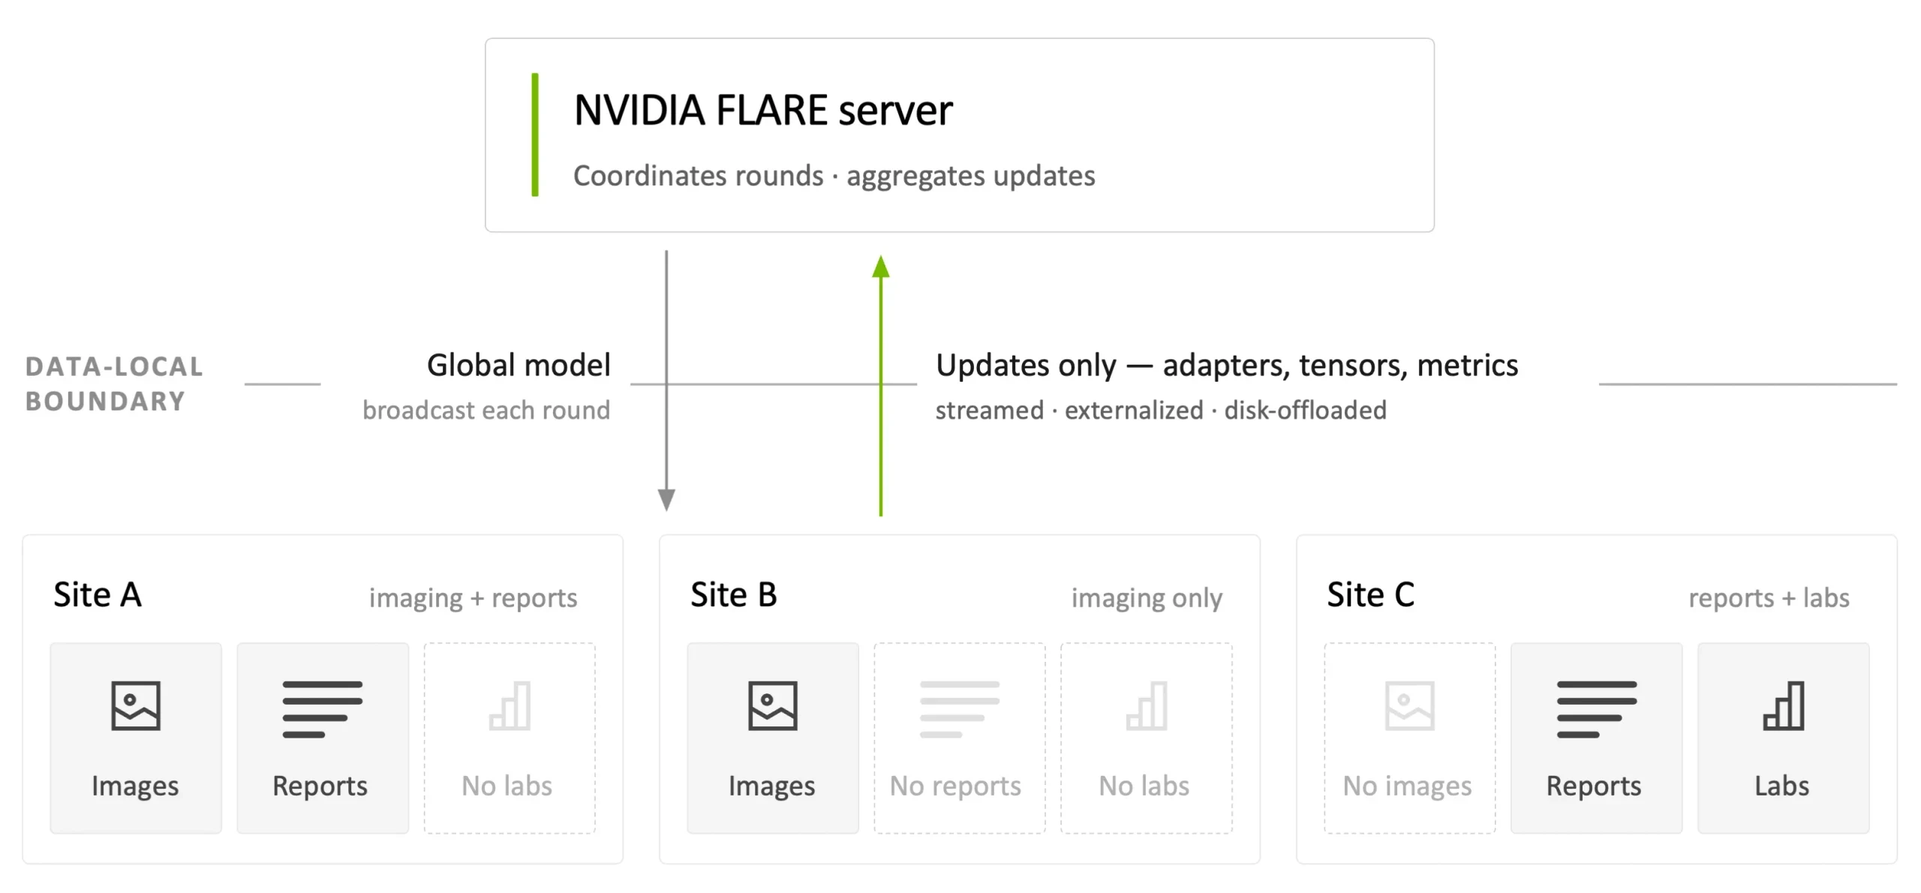Select the 'NVIDIA FLARE server' title

tap(763, 110)
